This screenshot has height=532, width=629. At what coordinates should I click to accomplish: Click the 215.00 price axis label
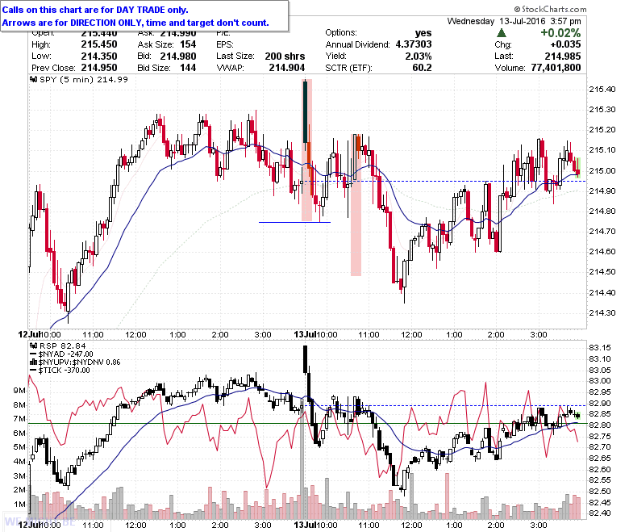click(x=602, y=170)
